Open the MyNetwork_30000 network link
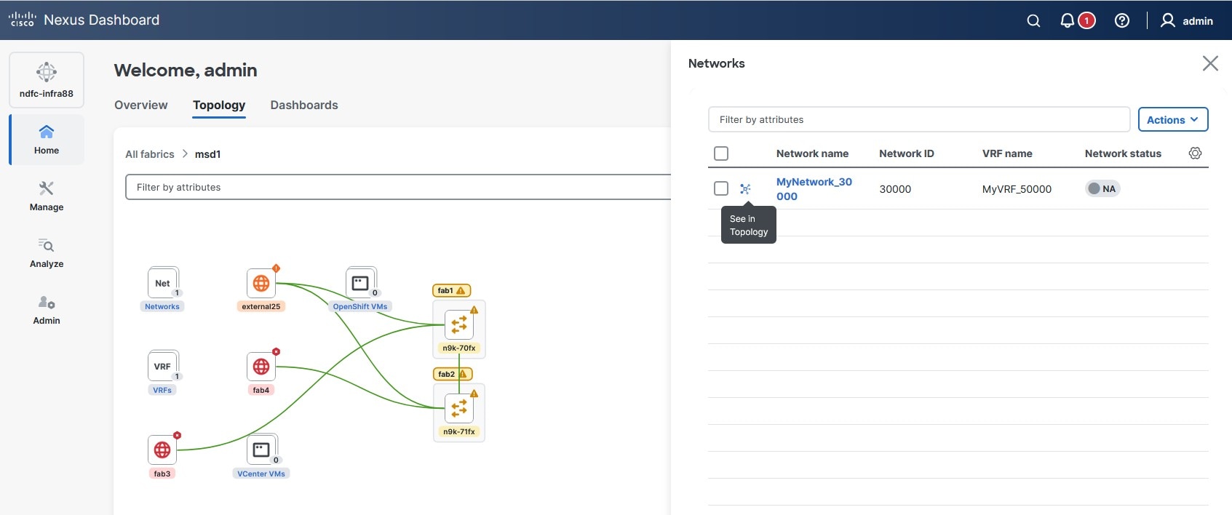Image resolution: width=1232 pixels, height=515 pixels. coord(814,189)
